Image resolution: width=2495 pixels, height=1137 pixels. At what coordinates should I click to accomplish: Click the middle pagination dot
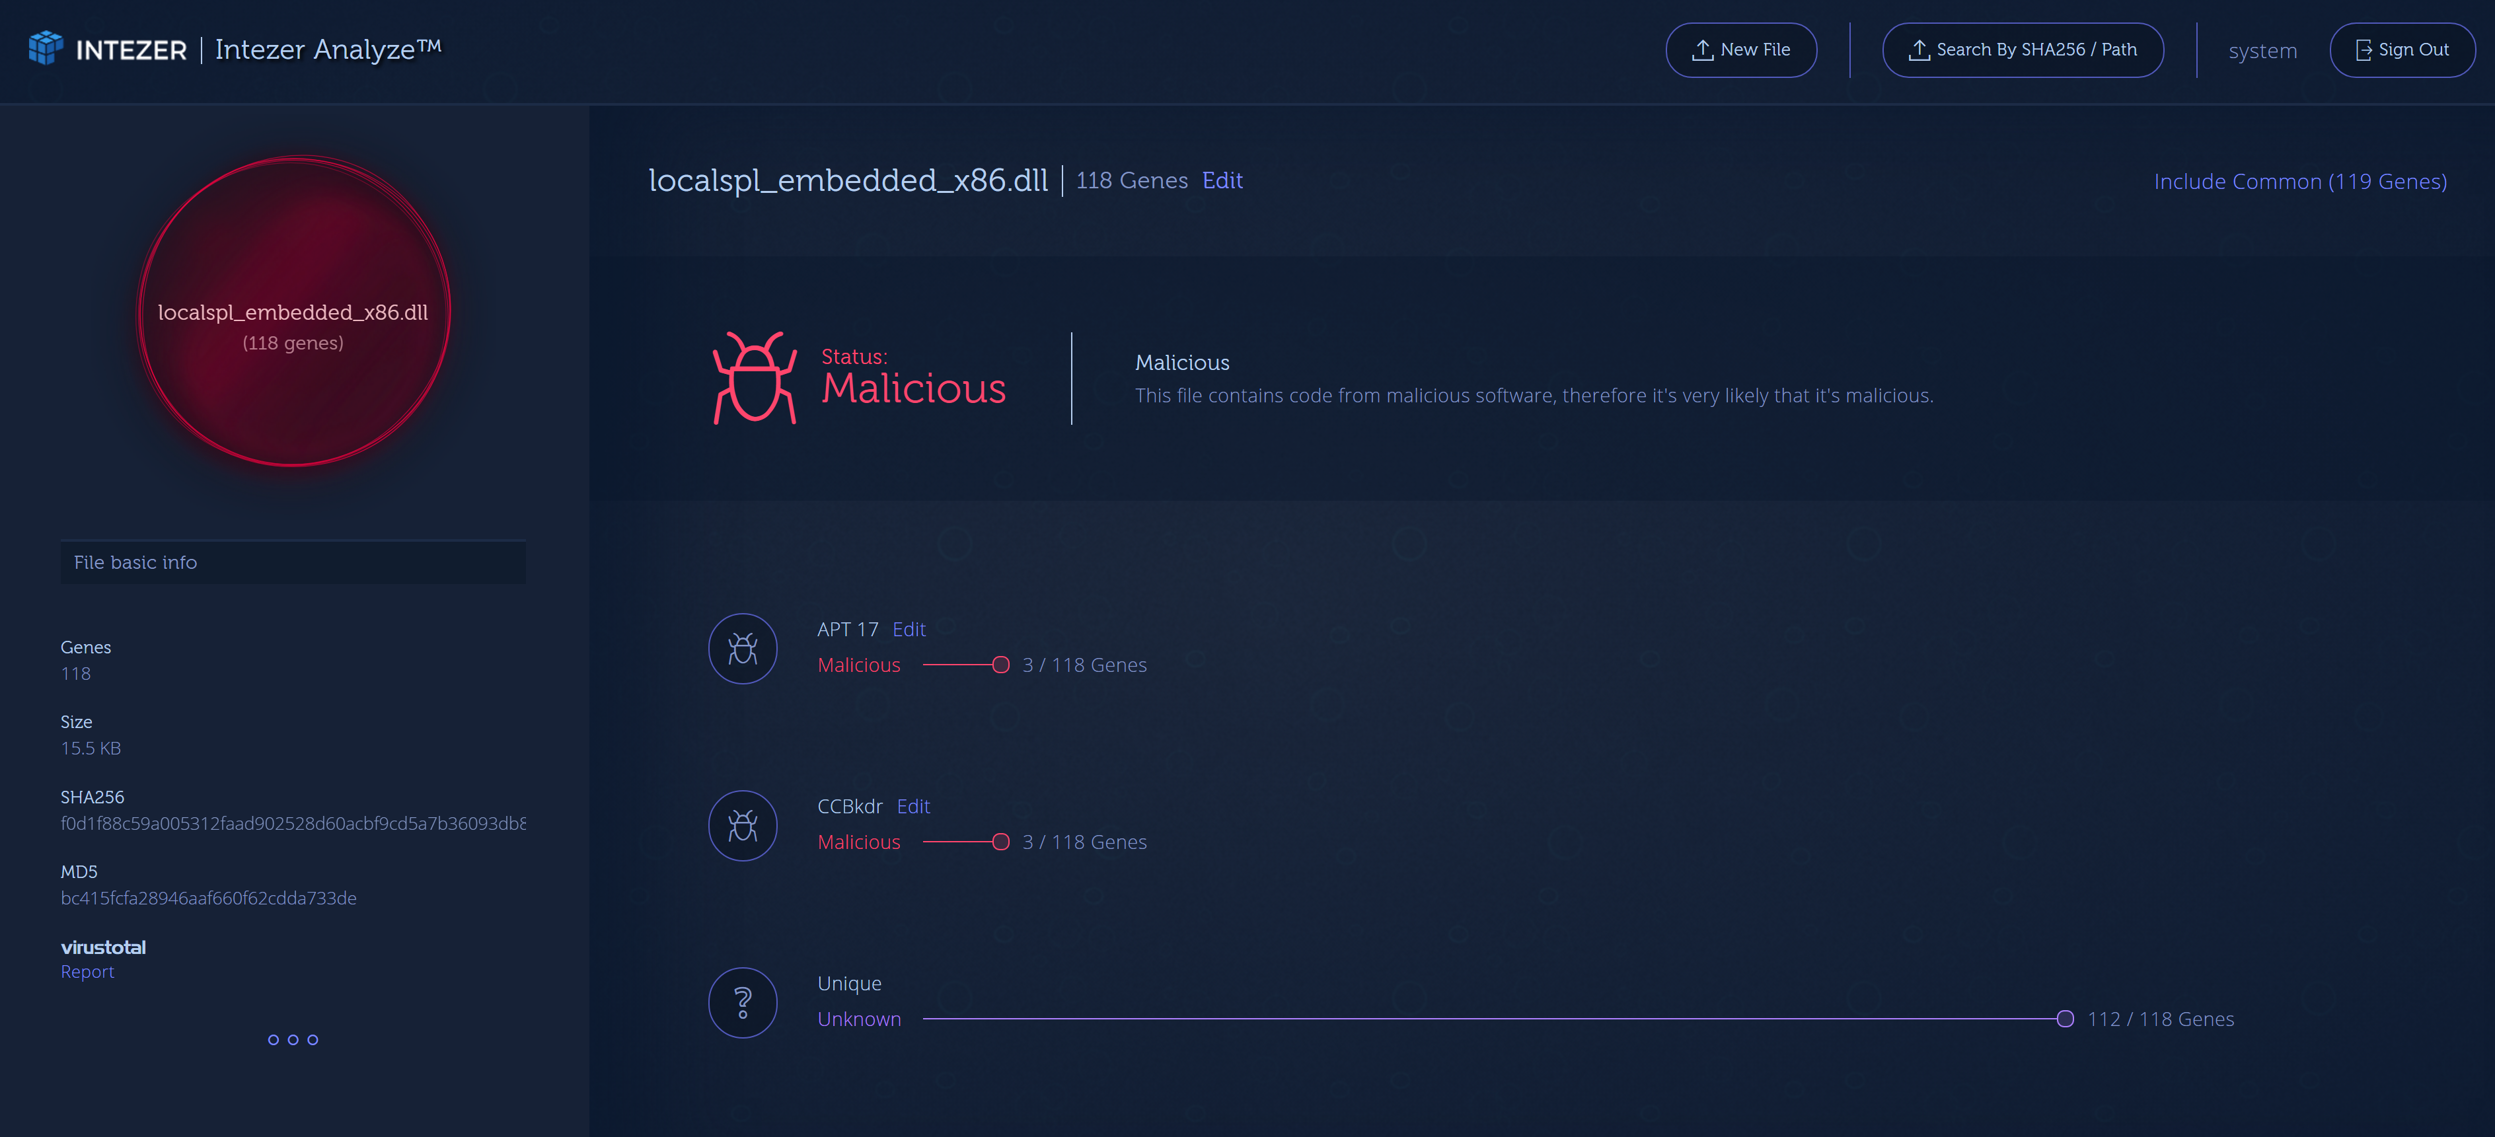pos(293,1040)
